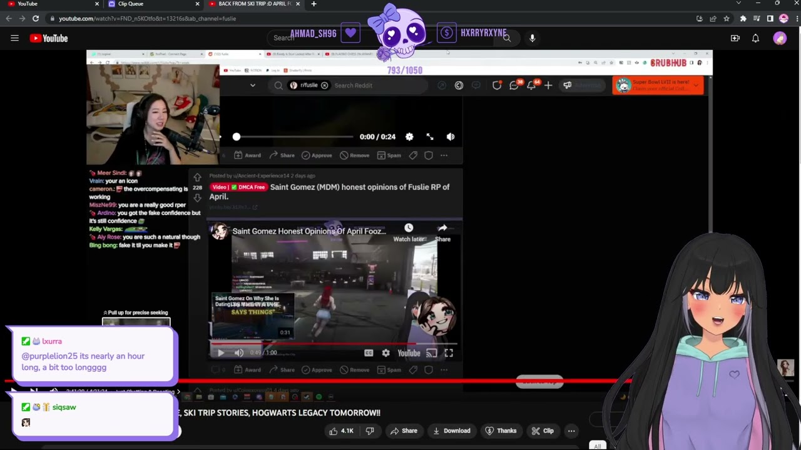The height and width of the screenshot is (450, 801).
Task: Share this YouTube video
Action: click(404, 431)
